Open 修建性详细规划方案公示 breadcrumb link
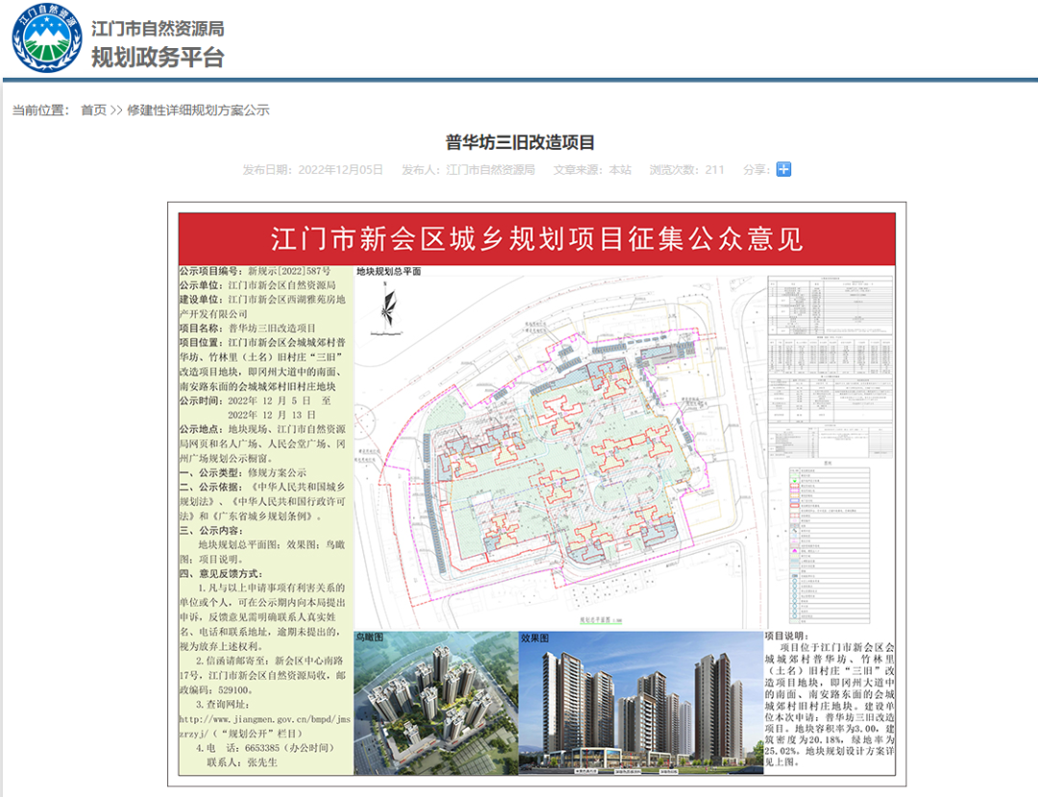 coord(198,110)
